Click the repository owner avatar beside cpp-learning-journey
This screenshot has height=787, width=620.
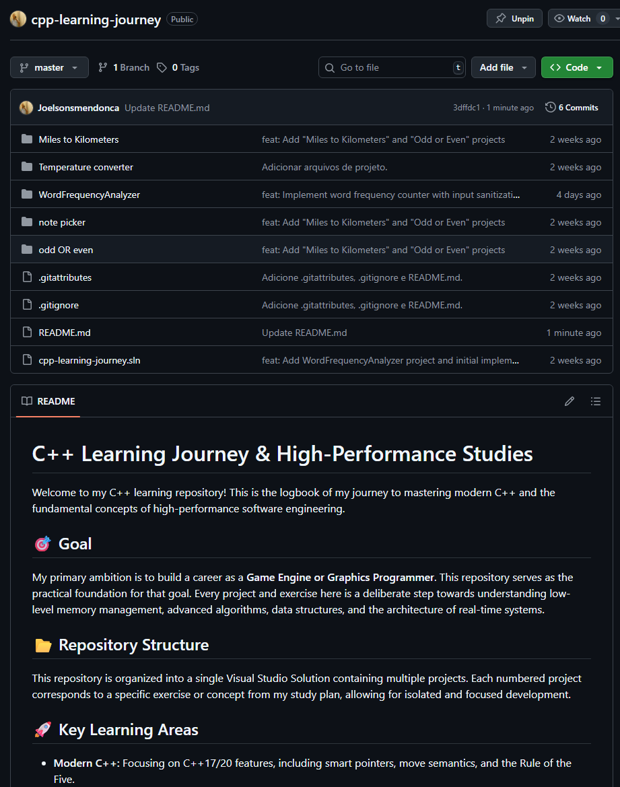pyautogui.click(x=18, y=19)
